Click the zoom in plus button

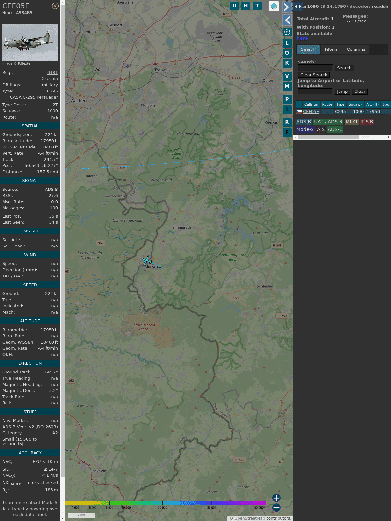click(276, 498)
